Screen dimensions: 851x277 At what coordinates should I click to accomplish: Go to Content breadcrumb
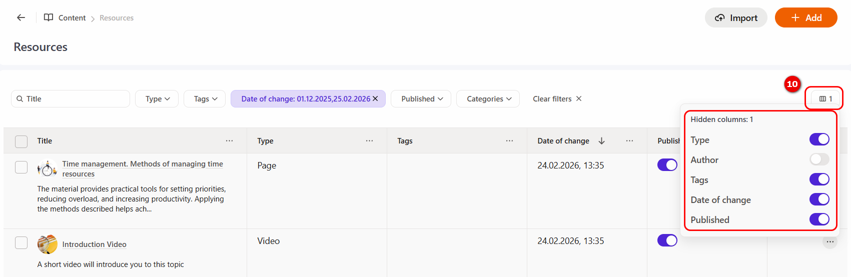point(72,18)
